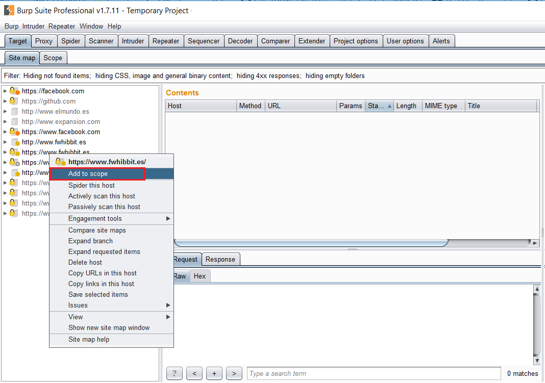Click the lock icon next to https://www.facebook.com
The image size is (545, 383).
point(14,132)
